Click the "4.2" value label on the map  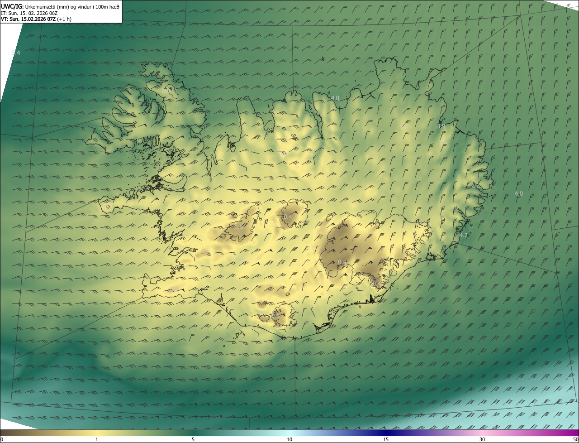(x=464, y=236)
